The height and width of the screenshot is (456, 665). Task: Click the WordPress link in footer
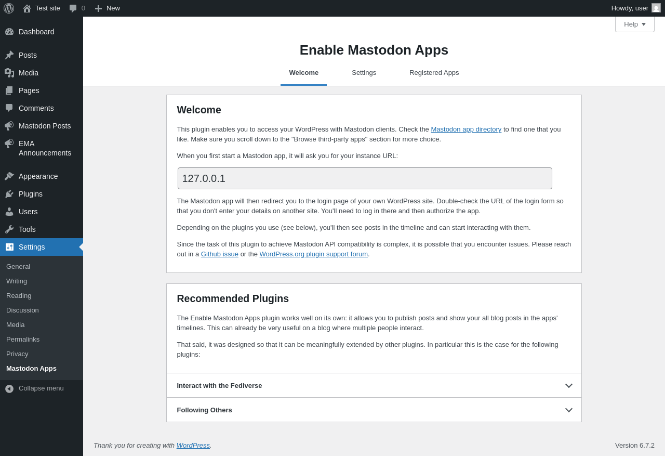coord(193,445)
